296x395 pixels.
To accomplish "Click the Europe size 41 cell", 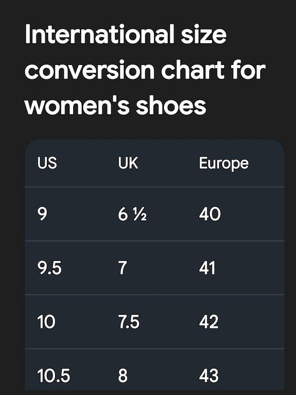I will [207, 268].
